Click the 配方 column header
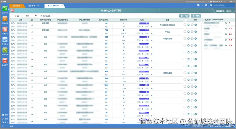The height and width of the screenshot is (129, 236). tap(142, 20)
